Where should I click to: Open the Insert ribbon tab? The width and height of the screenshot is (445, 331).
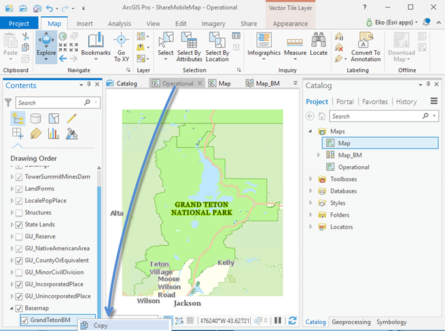click(x=84, y=24)
